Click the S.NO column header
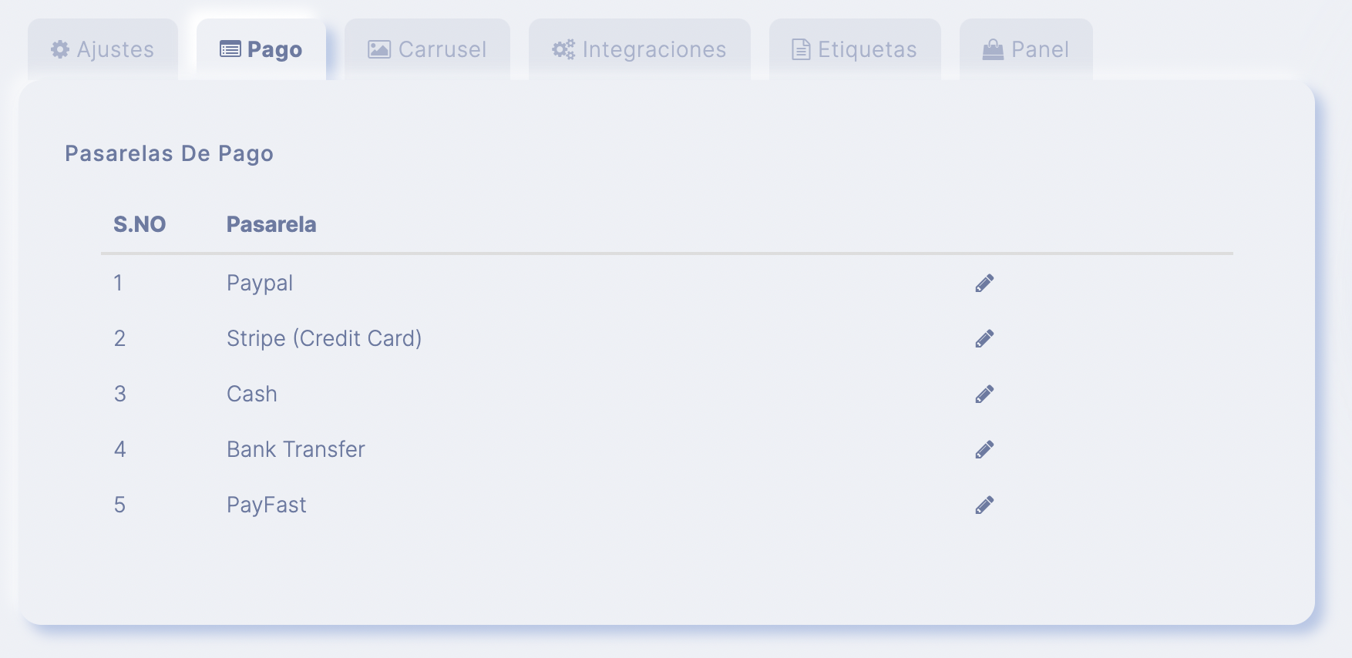The height and width of the screenshot is (658, 1352). click(x=140, y=224)
